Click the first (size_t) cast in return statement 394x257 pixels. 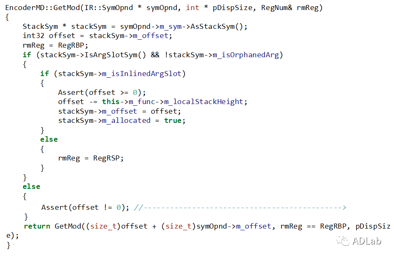104,226
